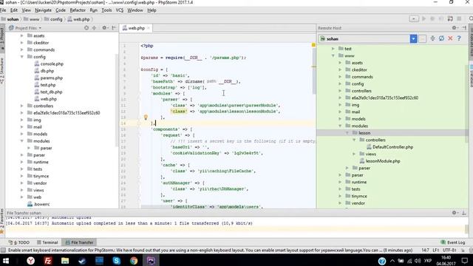Open the Event Log
Viewport: 473px width, 266px height.
pyautogui.click(x=453, y=242)
